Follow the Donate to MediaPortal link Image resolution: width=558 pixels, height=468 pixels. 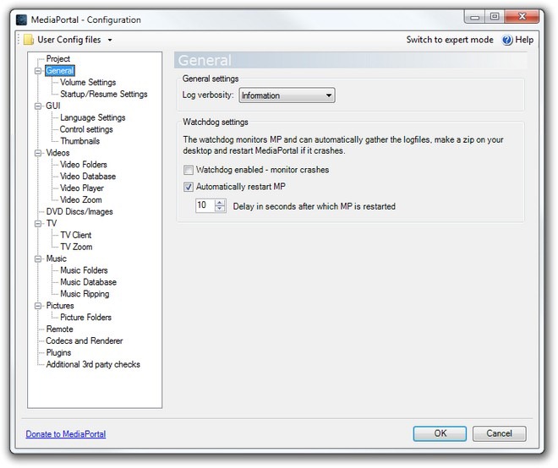pos(66,434)
